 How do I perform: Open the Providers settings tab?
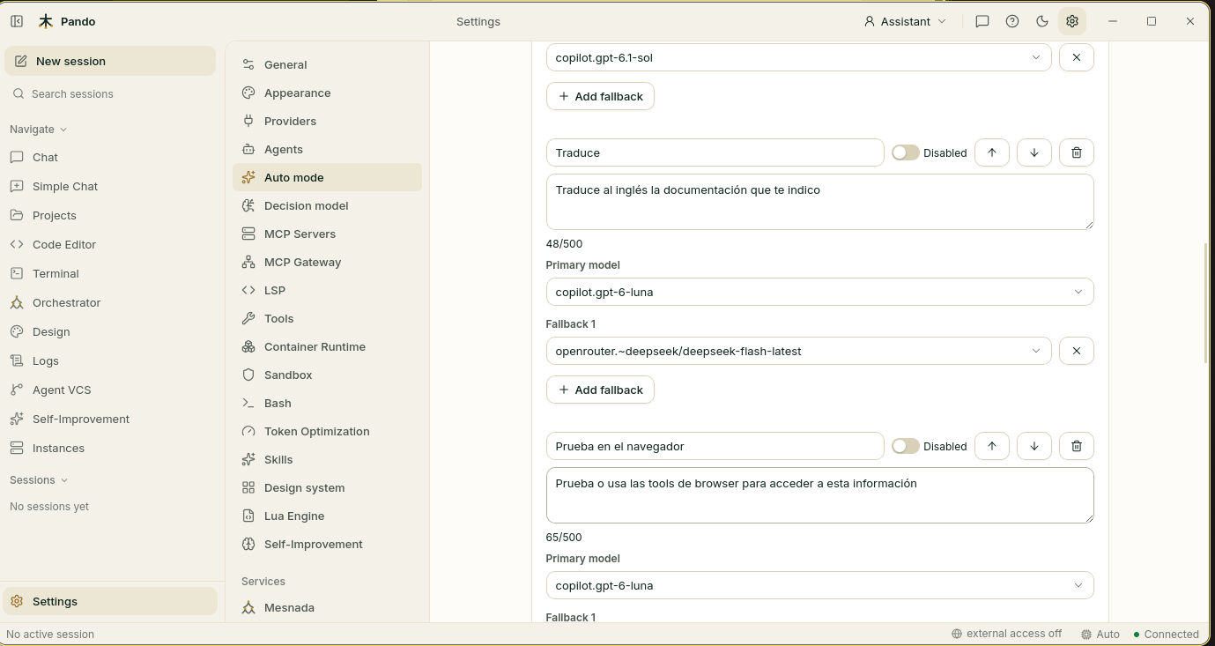tap(327, 121)
